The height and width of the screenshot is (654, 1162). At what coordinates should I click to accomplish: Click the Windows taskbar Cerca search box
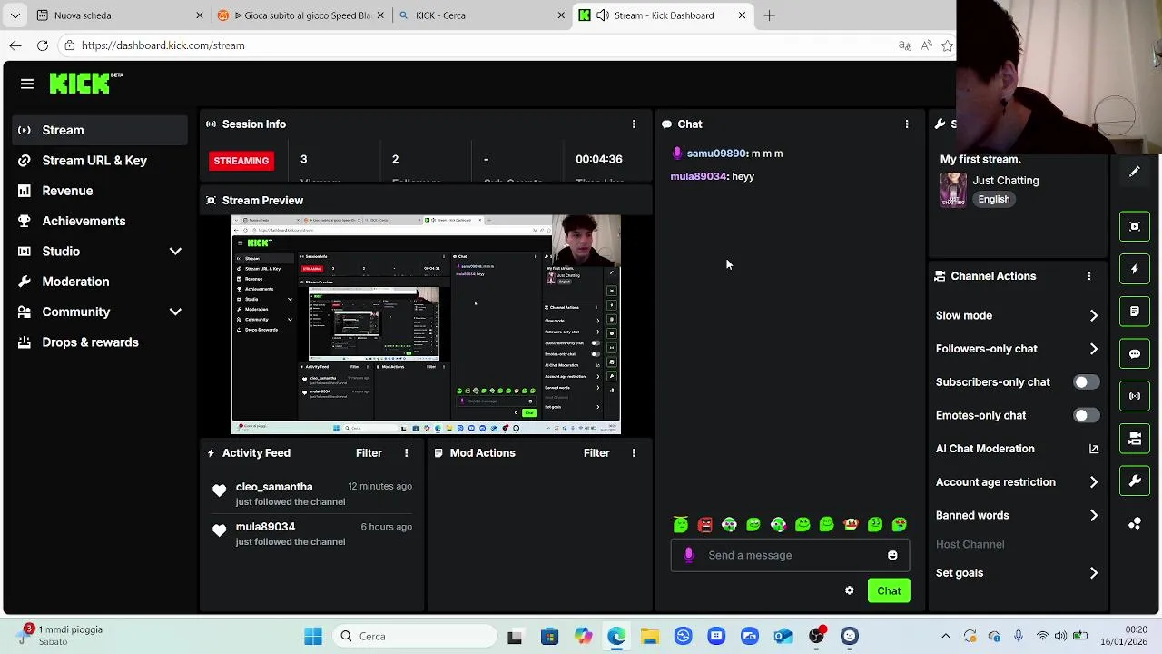click(413, 636)
